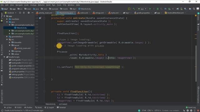This screenshot has height=112, width=200.
Task: Click Sync Project with Gradle Files icon
Action: (177, 9)
